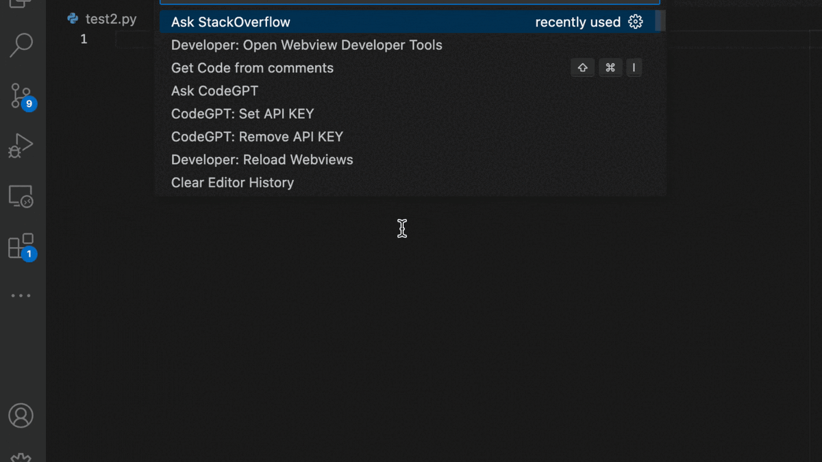Run the Clear Editor History command
The height and width of the screenshot is (462, 822).
(232, 183)
